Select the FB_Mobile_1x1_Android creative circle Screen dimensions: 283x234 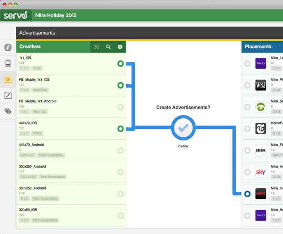coord(121,107)
